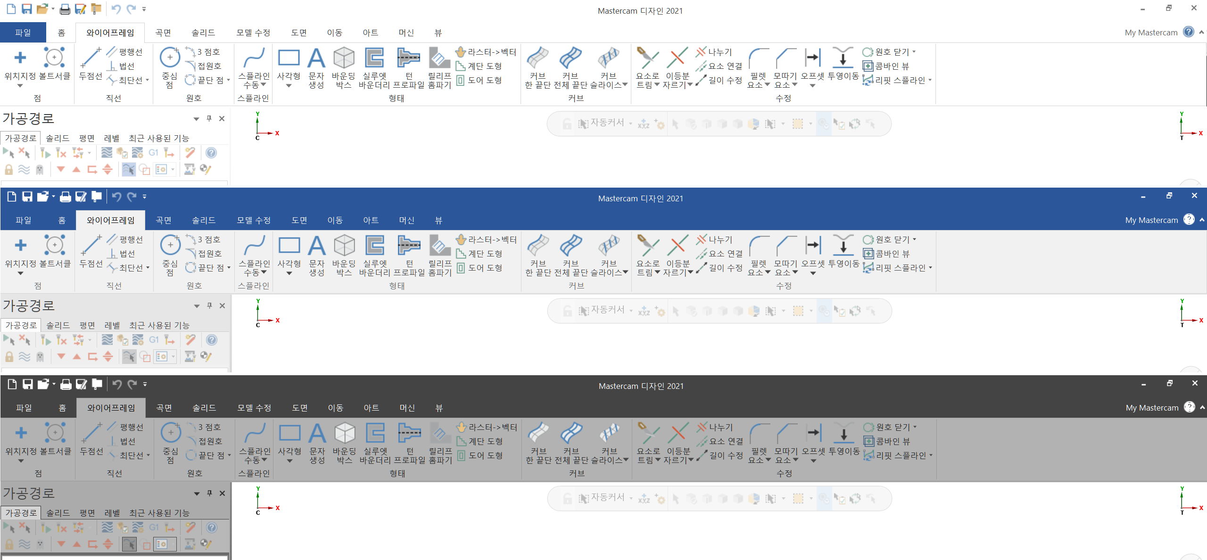Viewport: 1207px width, 560px height.
Task: Click the Save icon in the blue title bar
Action: click(x=27, y=197)
